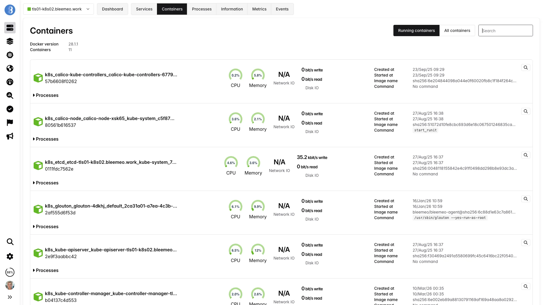This screenshot has width=543, height=305.
Task: Expand Processes for the calico-kube-controllers container
Action: (x=46, y=95)
